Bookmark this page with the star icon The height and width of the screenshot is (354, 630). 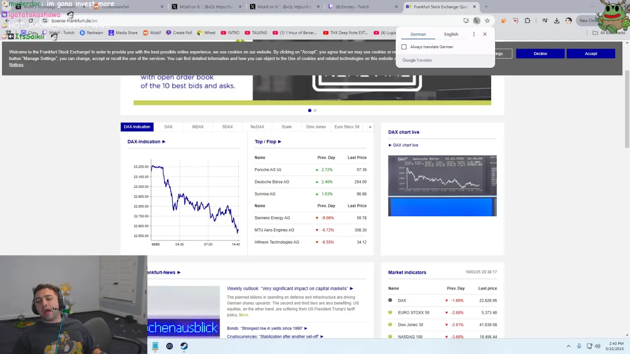click(487, 21)
